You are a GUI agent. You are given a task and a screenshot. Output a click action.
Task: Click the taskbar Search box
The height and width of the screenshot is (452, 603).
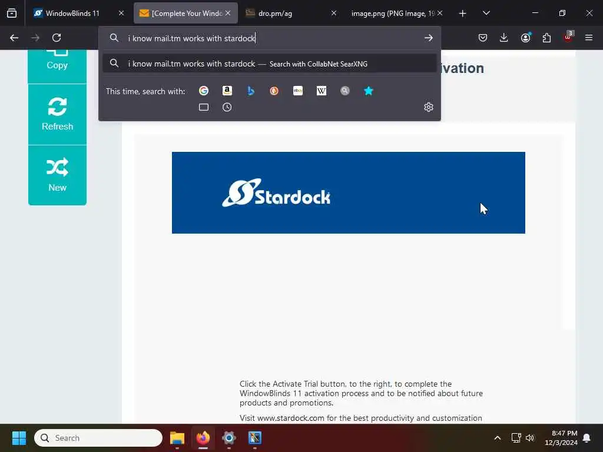[x=98, y=438]
